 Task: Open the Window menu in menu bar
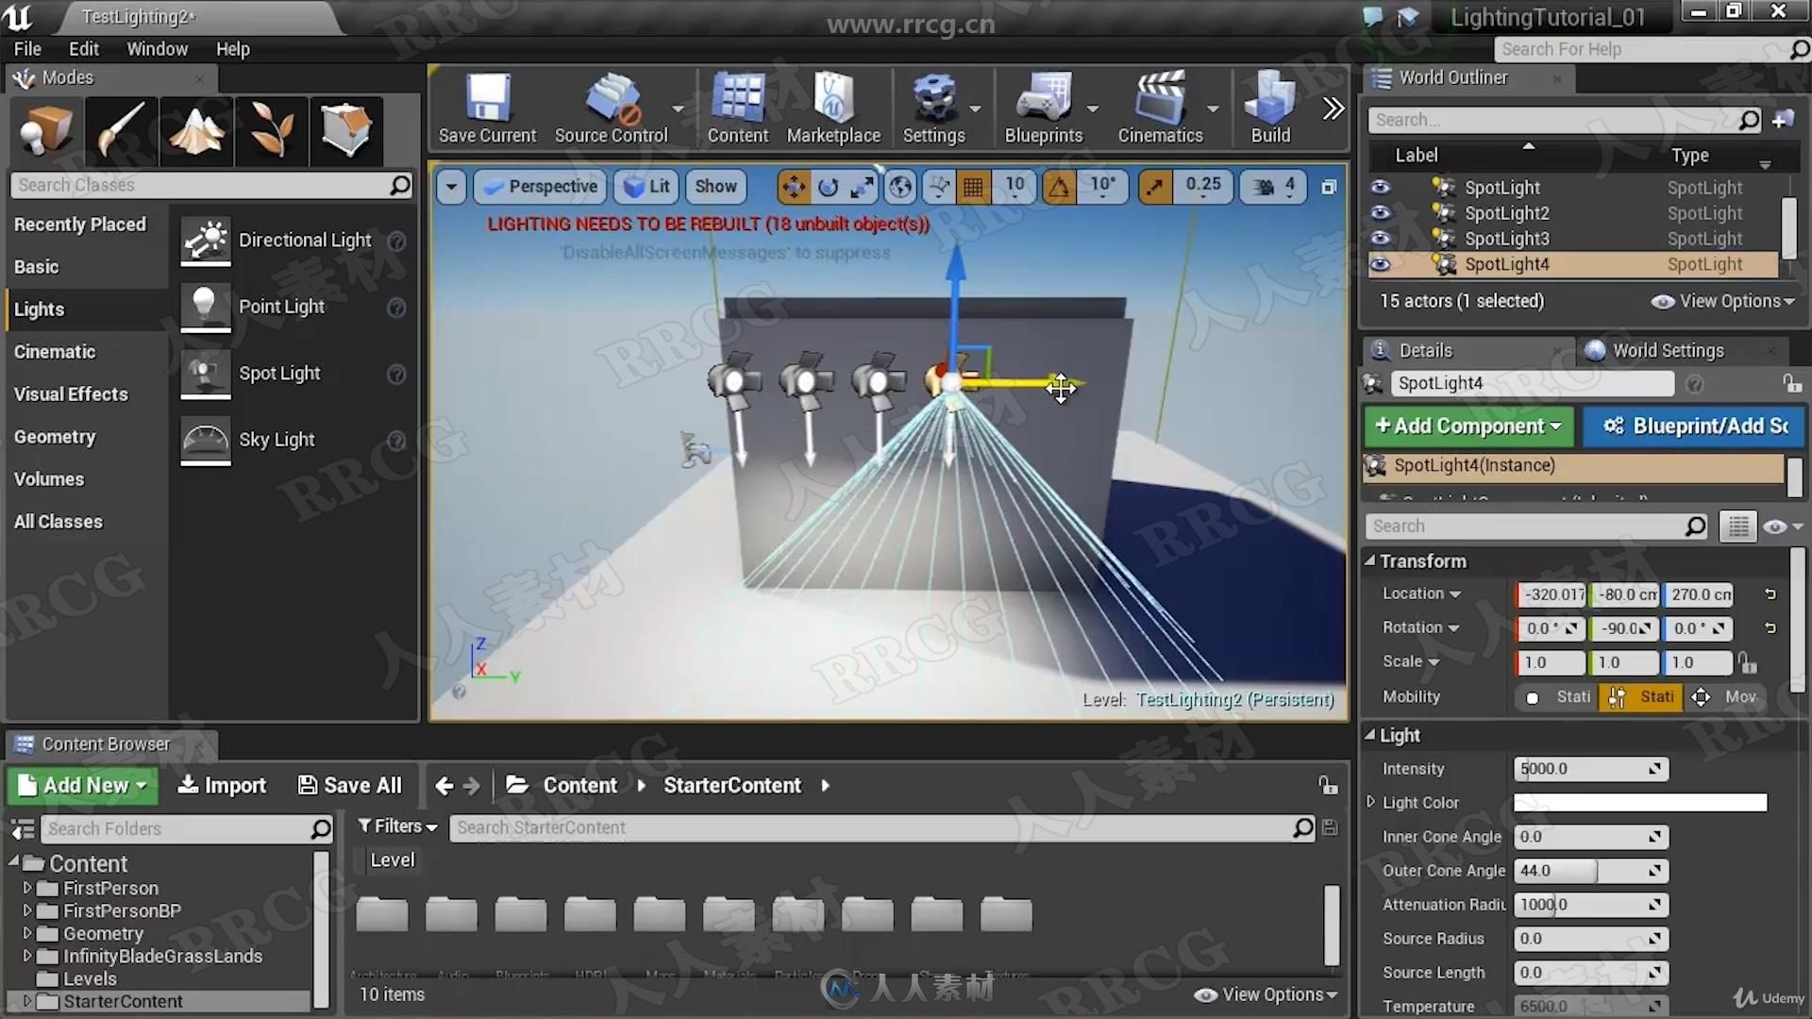point(157,48)
